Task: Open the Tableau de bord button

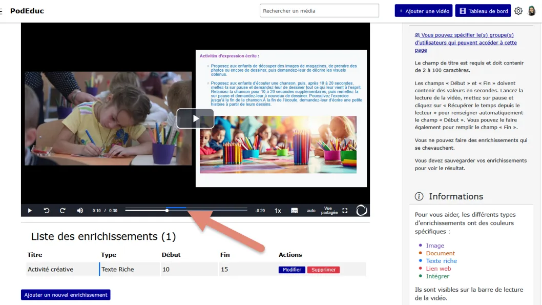Action: (x=483, y=11)
